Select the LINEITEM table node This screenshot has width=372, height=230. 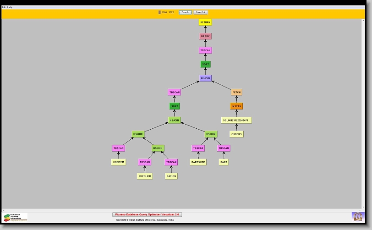click(119, 162)
